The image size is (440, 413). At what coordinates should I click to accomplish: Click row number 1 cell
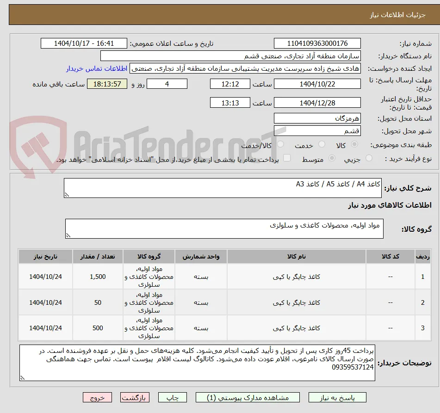tap(422, 277)
